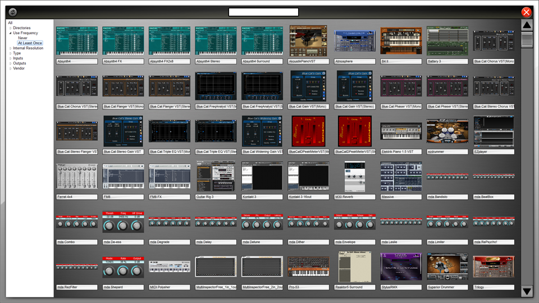Select Blue Cat Chorus VST(Mono) thumbnail

pyautogui.click(x=494, y=41)
